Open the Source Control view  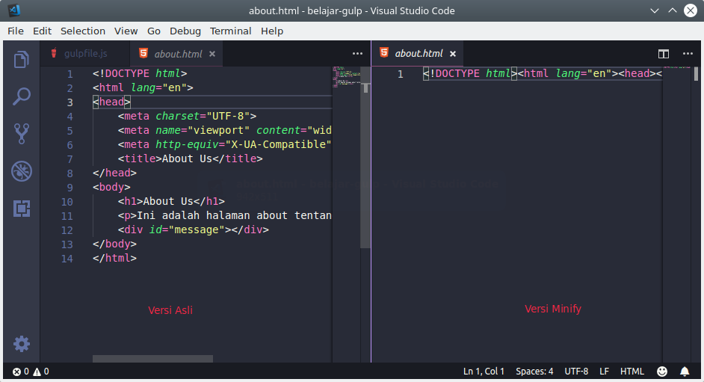pyautogui.click(x=21, y=133)
